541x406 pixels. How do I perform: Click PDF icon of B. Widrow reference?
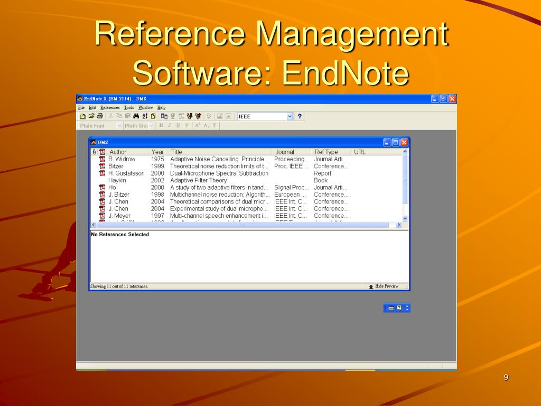click(102, 159)
